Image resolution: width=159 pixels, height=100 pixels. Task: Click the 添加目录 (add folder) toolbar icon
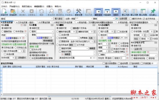pos(13,12)
